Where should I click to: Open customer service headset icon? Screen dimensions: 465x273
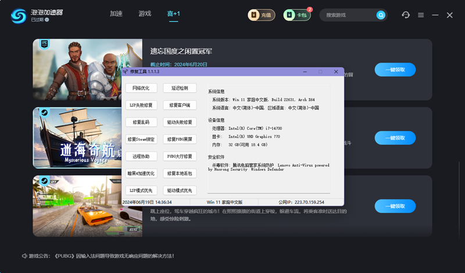406,15
